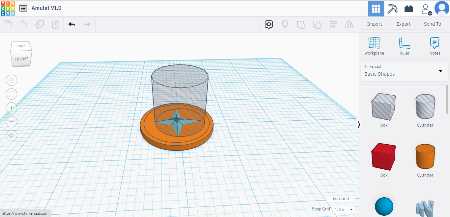The height and width of the screenshot is (217, 450).
Task: Click the Delete trash icon
Action: click(x=55, y=24)
